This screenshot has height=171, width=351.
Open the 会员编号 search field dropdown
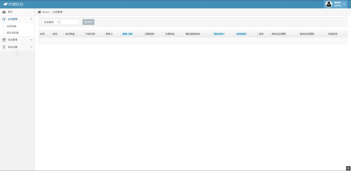tap(51, 22)
